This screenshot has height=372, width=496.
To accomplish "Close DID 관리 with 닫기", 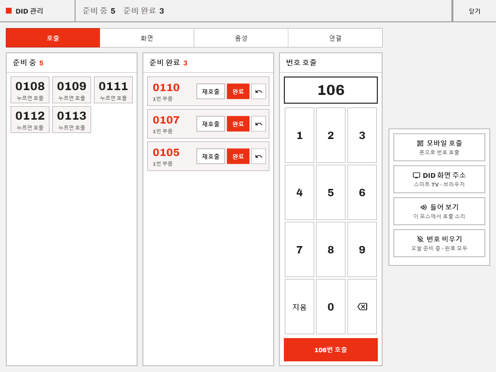I will [475, 11].
